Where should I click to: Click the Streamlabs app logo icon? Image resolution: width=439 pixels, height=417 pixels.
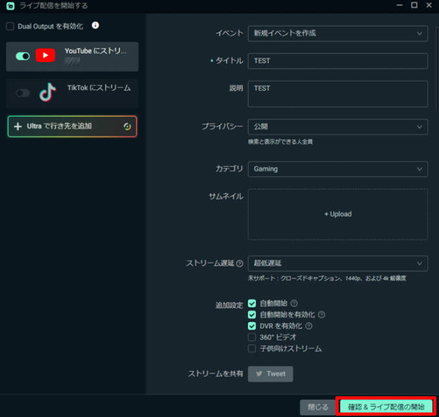pyautogui.click(x=10, y=6)
